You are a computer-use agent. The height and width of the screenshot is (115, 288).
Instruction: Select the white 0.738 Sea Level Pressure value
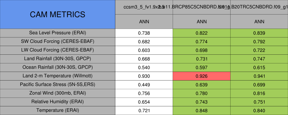(x=144, y=33)
